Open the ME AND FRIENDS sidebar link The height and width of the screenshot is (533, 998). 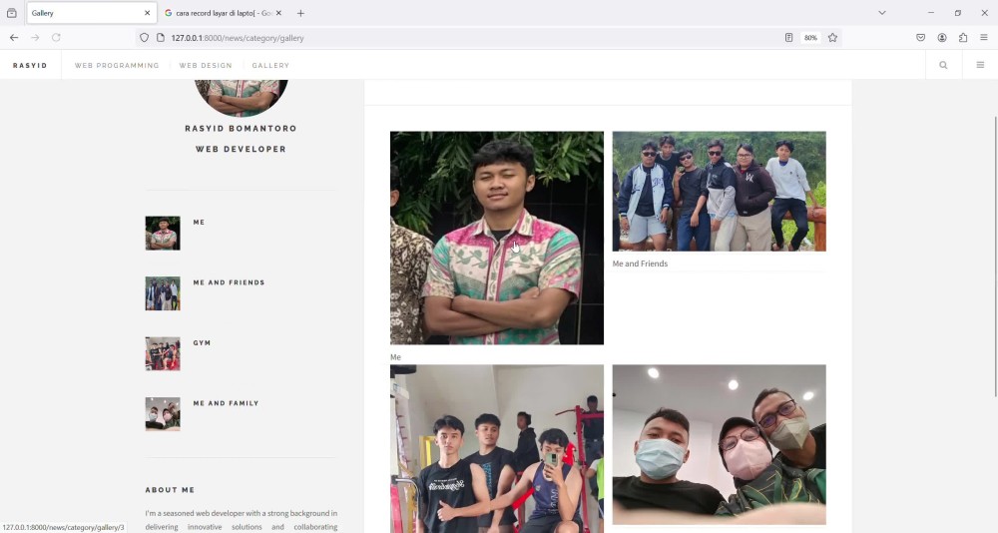point(230,282)
